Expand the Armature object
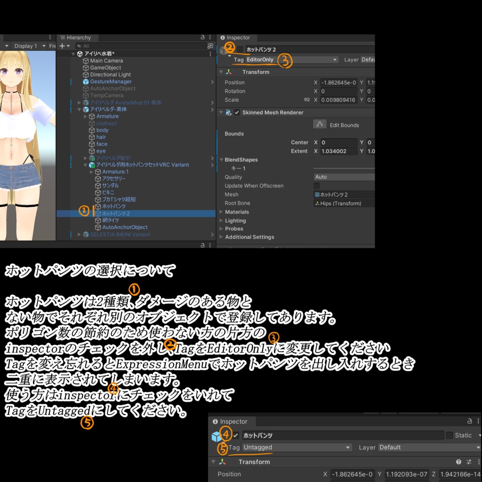This screenshot has width=482, height=482. coord(85,117)
